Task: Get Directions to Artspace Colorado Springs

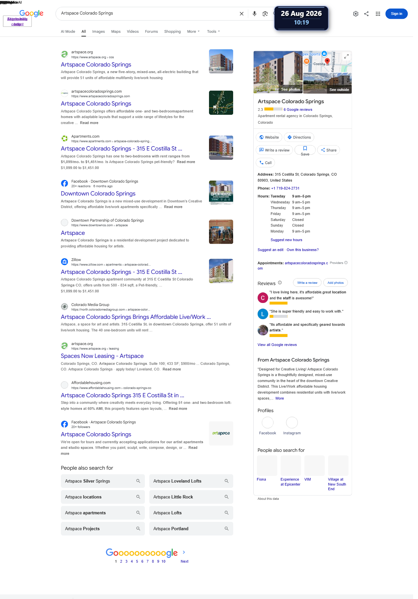Action: pyautogui.click(x=299, y=137)
